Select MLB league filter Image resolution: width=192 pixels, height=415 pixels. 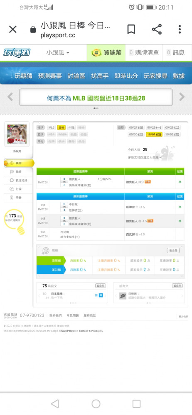[51, 127]
